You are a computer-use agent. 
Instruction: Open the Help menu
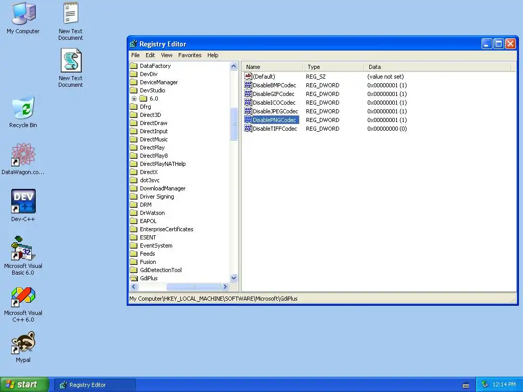tap(213, 55)
